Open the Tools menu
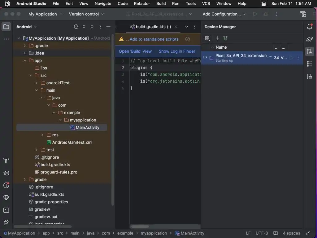 191,4
